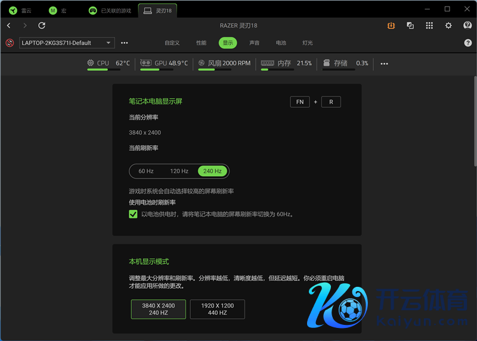Click the overlapping windows icon in toolbar
This screenshot has width=477, height=341.
[410, 26]
